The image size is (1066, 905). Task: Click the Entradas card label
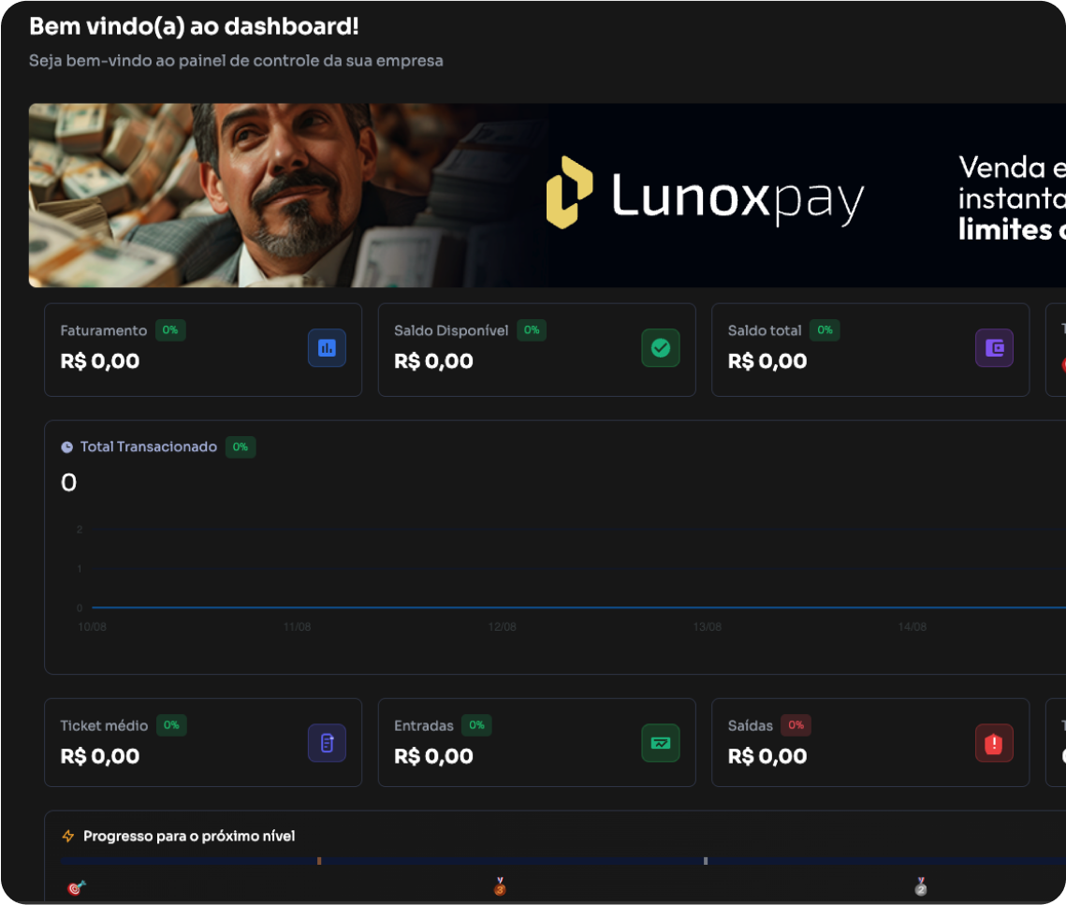(x=424, y=725)
